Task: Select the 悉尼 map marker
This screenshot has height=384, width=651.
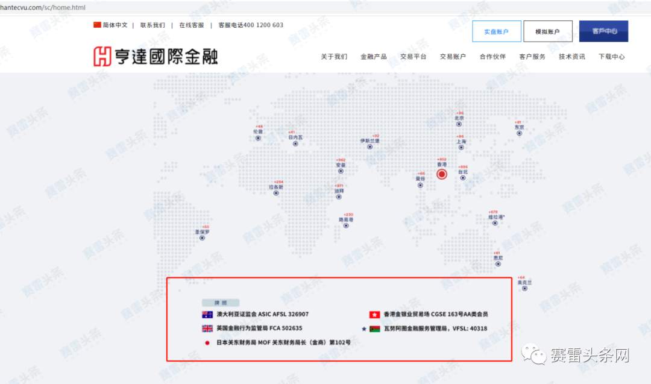Action: [x=498, y=264]
